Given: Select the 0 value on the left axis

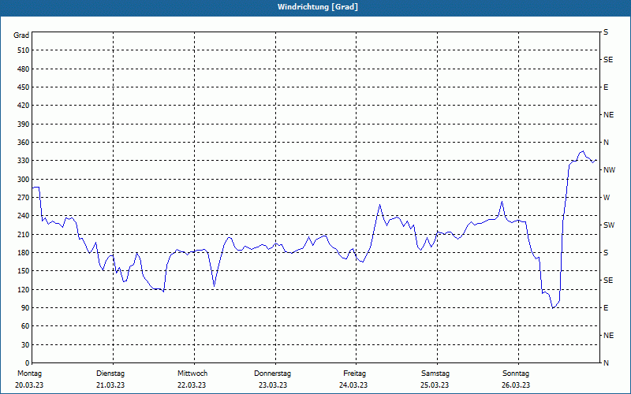Looking at the screenshot, I should coord(27,363).
